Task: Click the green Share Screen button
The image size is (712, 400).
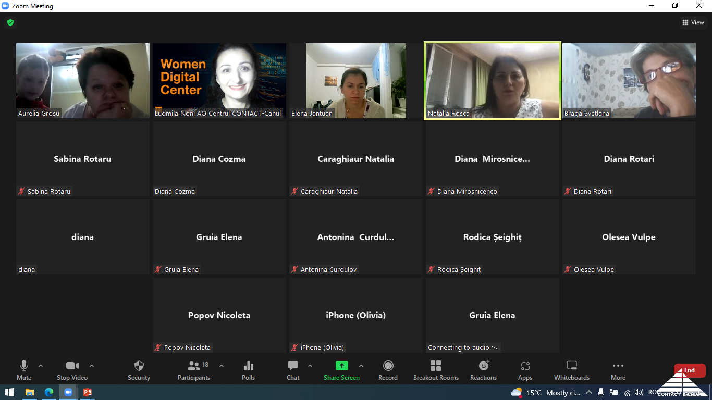Action: [341, 366]
